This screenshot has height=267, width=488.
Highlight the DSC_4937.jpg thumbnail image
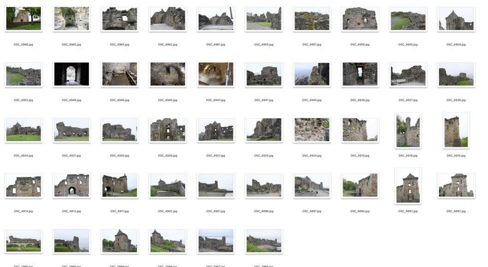click(408, 74)
